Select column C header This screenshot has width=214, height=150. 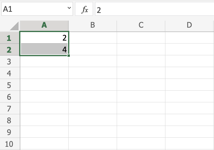pyautogui.click(x=141, y=25)
